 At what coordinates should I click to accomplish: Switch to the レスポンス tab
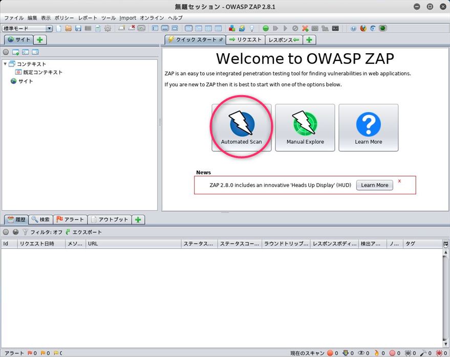tap(284, 39)
